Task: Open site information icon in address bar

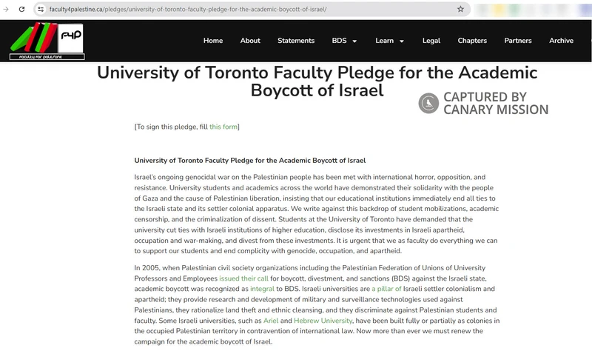Action: [x=41, y=9]
